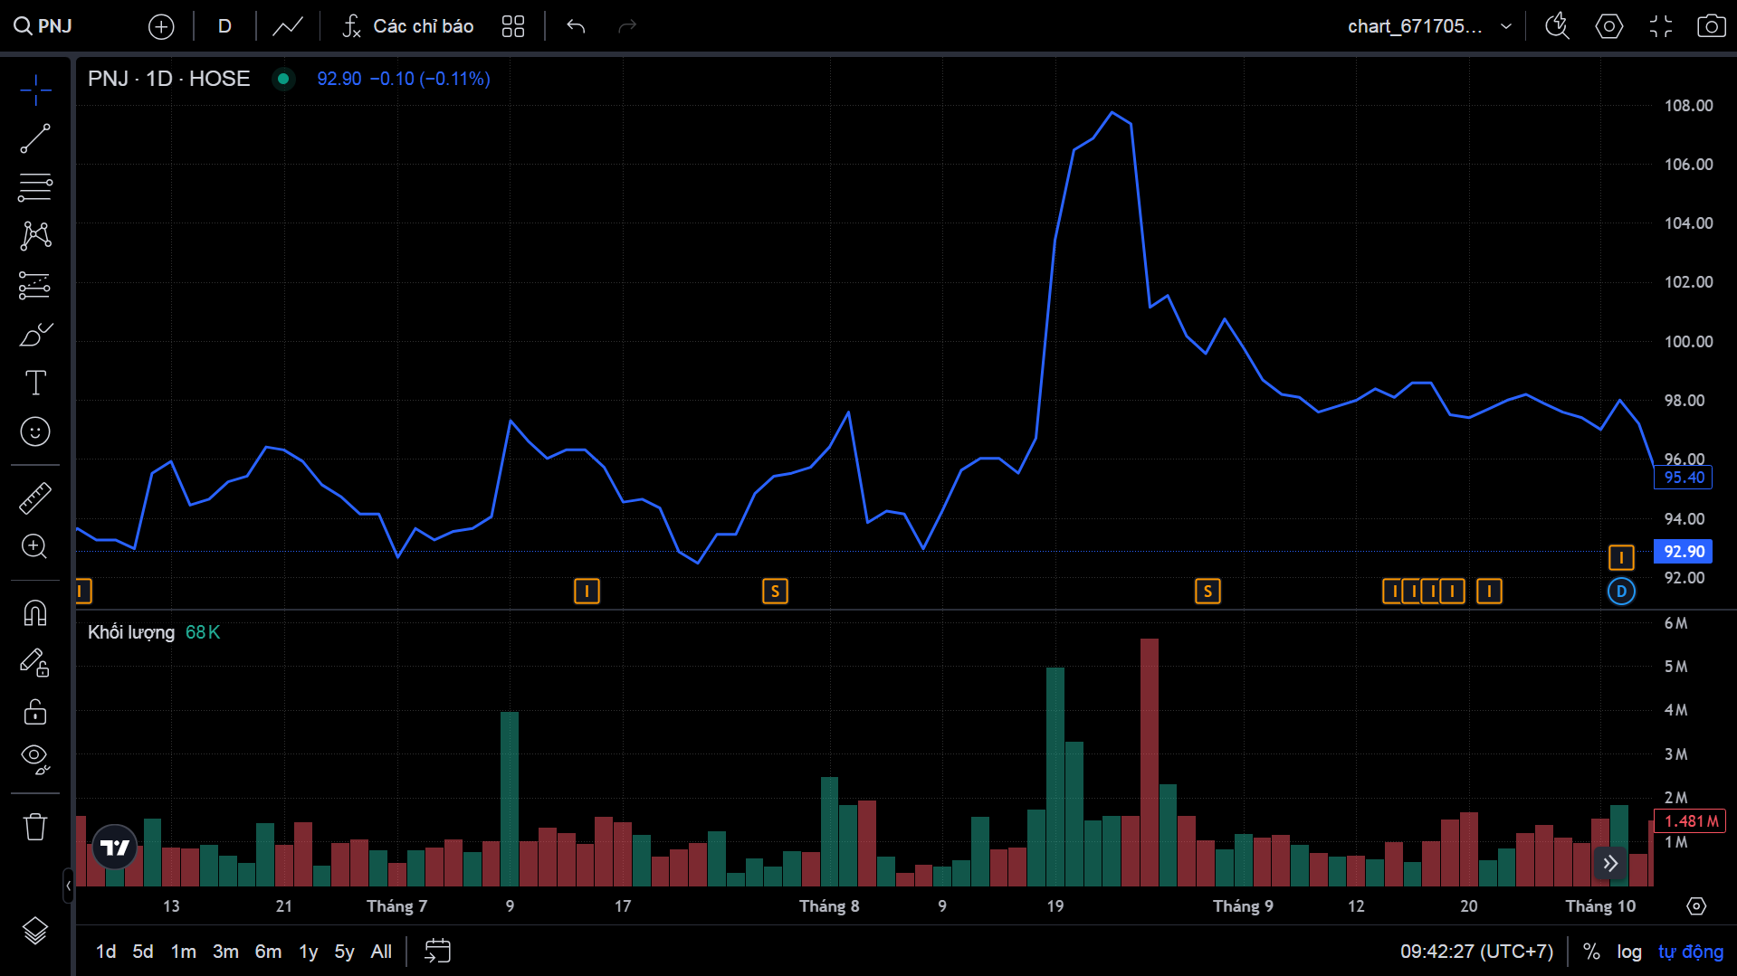
Task: Set time range to 1m
Action: [184, 952]
